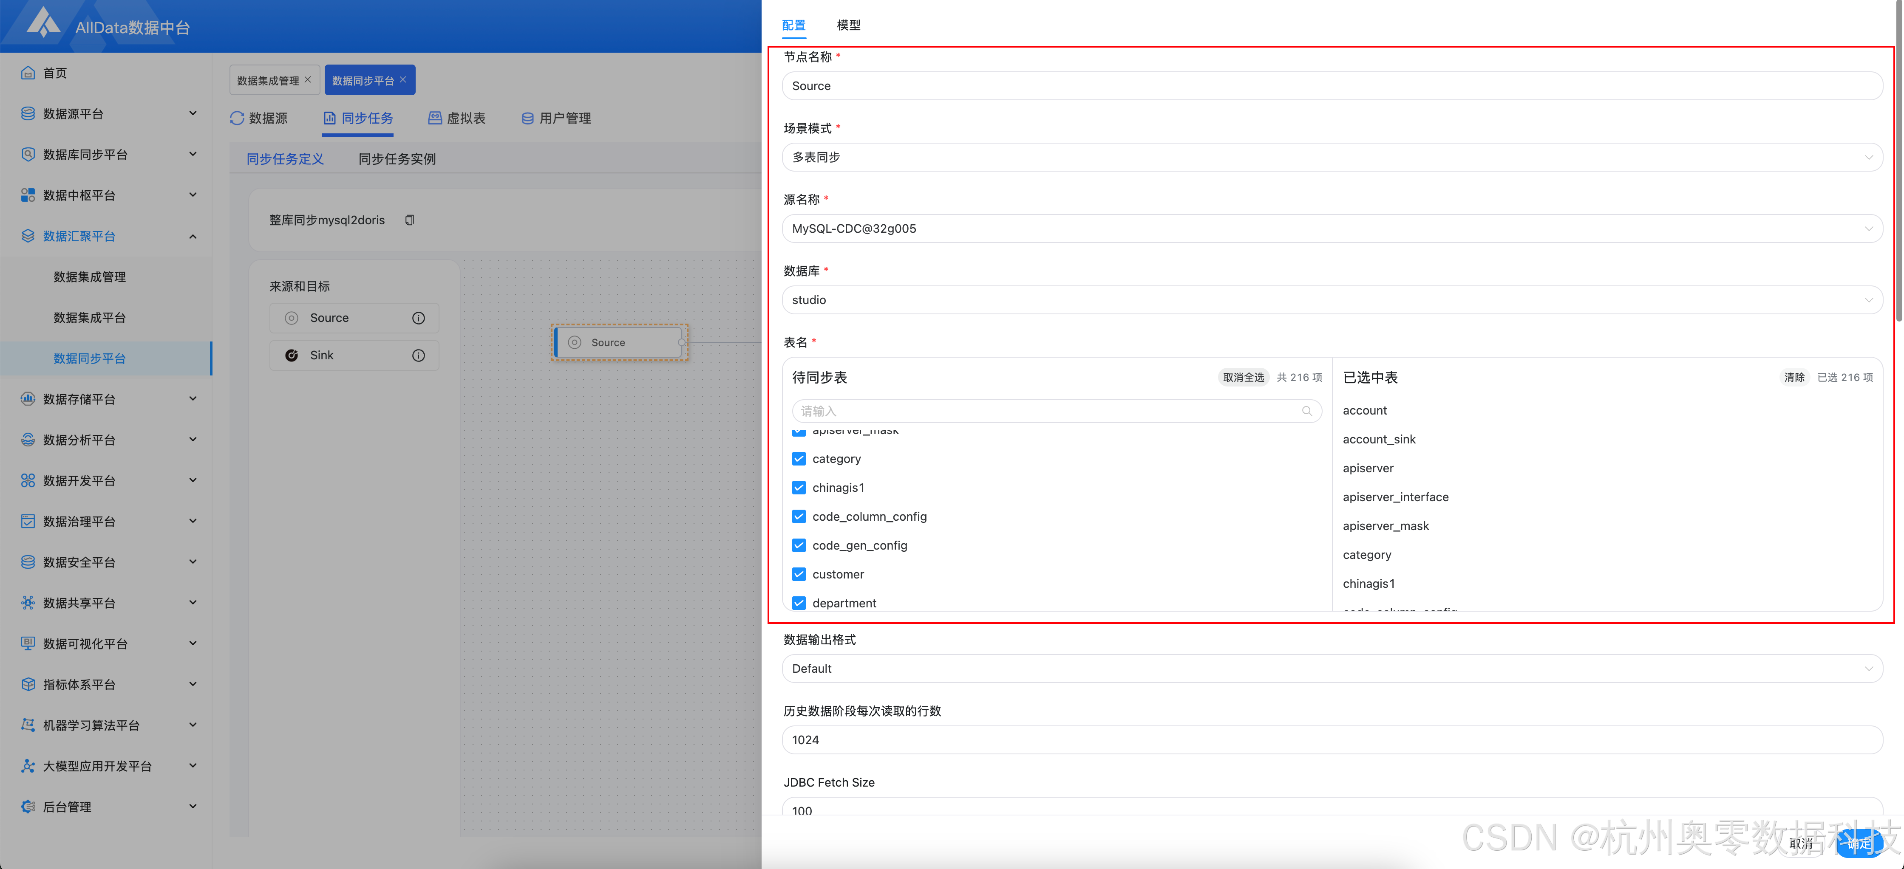The image size is (1904, 869).
Task: Close the 数据集成管理 tab with its X
Action: pyautogui.click(x=308, y=80)
